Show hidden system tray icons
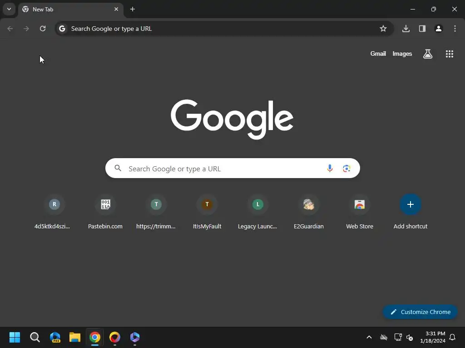 coord(369,337)
